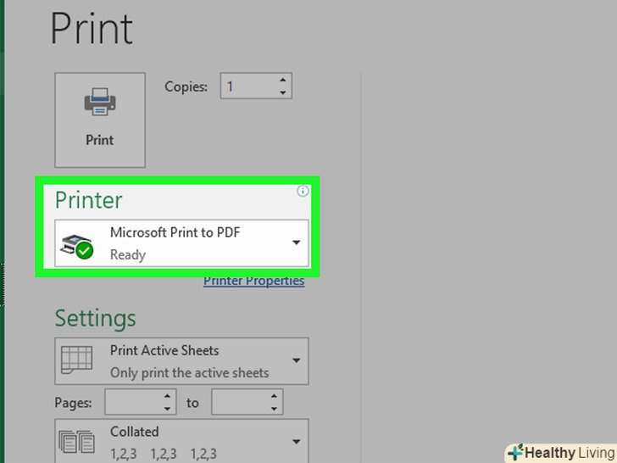Screen dimensions: 617x463
Task: Click the printer icon with green checkmark
Action: tap(77, 247)
